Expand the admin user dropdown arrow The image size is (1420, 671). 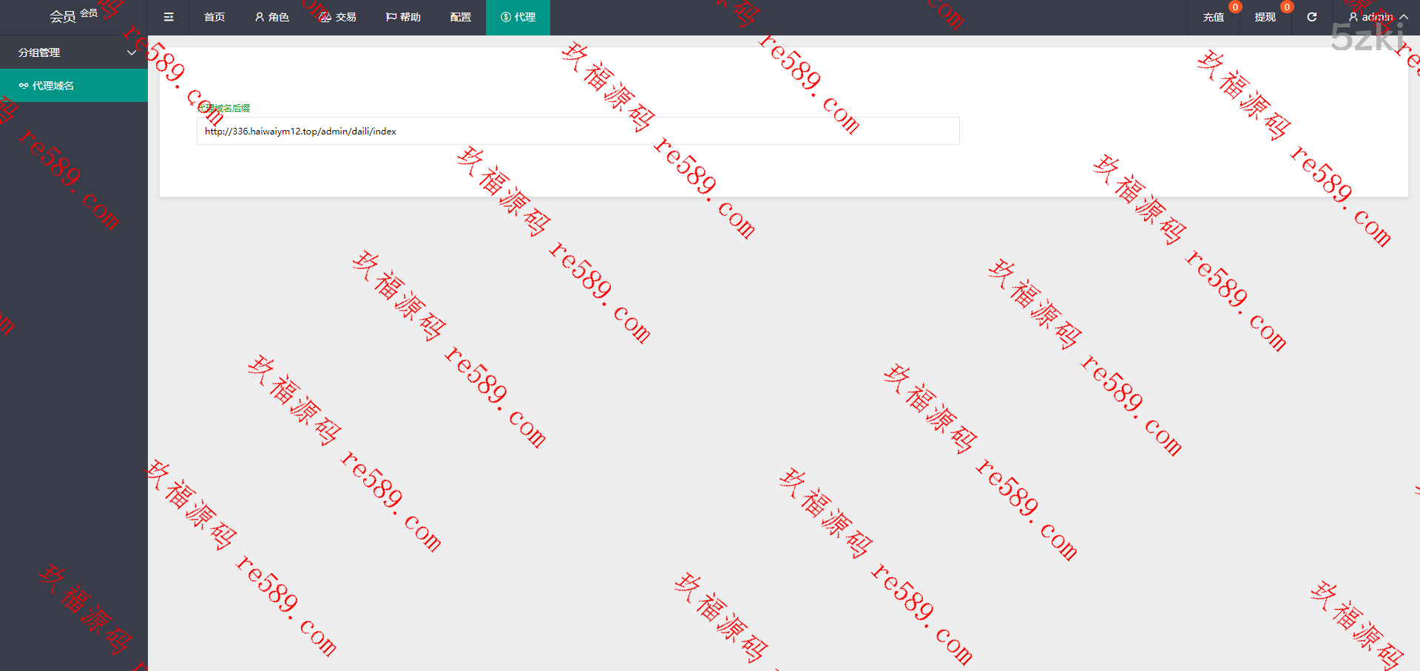point(1404,17)
